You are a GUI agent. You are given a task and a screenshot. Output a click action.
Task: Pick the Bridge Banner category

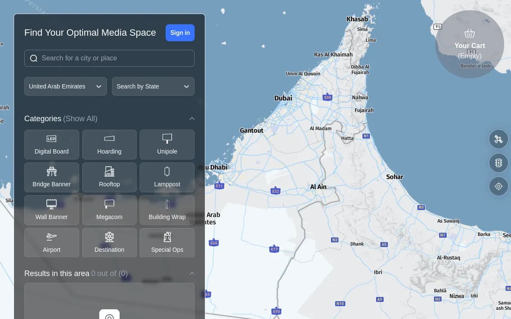point(52,177)
